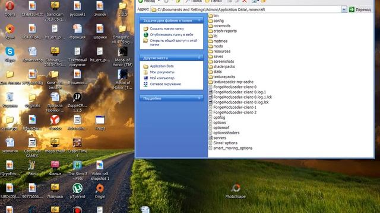This screenshot has height=213, width=380.
Task: Click the Поиск search toolbar button
Action: 194,1
